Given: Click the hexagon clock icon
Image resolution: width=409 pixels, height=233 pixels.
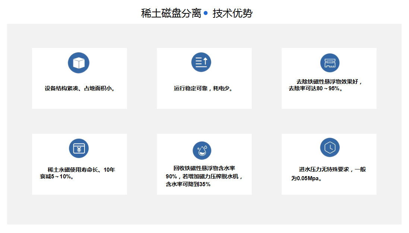Looking at the screenshot, I should 330,148.
